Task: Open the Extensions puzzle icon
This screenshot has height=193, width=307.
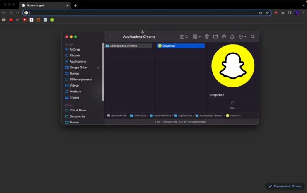Action: pyautogui.click(x=283, y=13)
